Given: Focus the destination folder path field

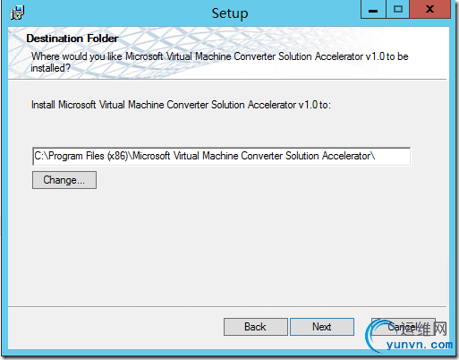Looking at the screenshot, I should click(221, 156).
